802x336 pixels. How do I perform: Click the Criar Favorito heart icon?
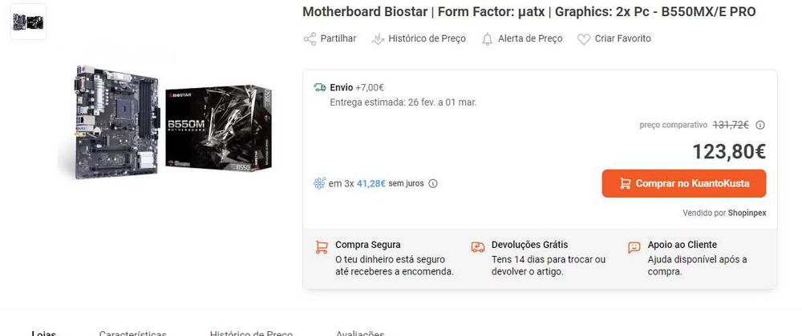584,38
